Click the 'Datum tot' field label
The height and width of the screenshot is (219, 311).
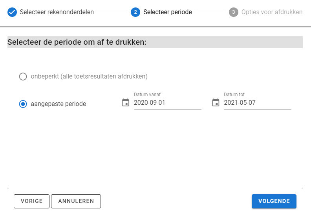tap(234, 95)
